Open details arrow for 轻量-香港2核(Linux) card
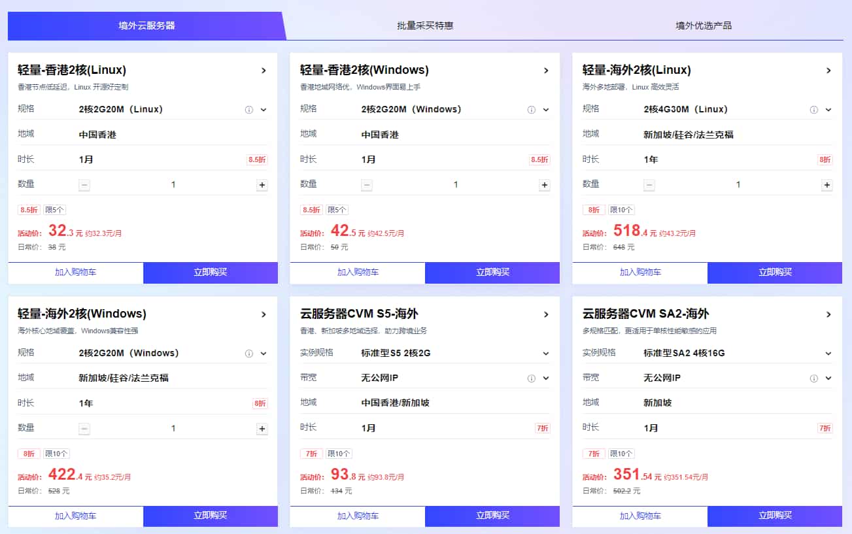The width and height of the screenshot is (852, 534). pyautogui.click(x=264, y=70)
